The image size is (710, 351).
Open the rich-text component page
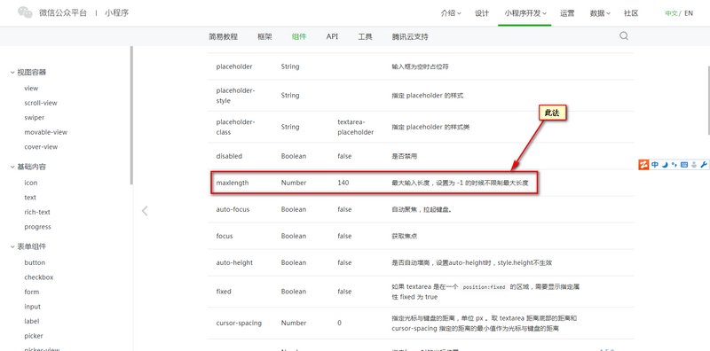coord(37,212)
